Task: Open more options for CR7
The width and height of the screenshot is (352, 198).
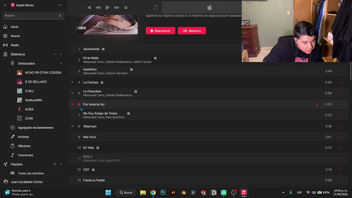Action: pyautogui.click(x=341, y=170)
